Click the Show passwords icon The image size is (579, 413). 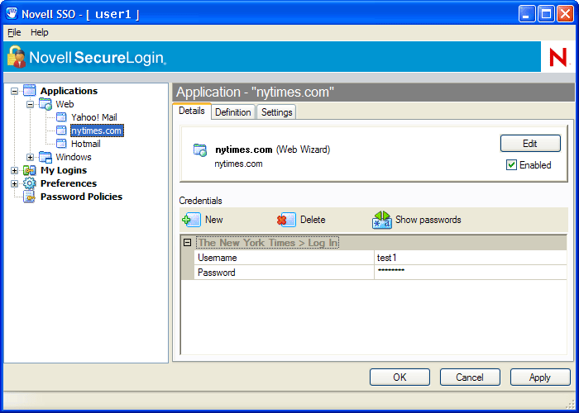[382, 220]
